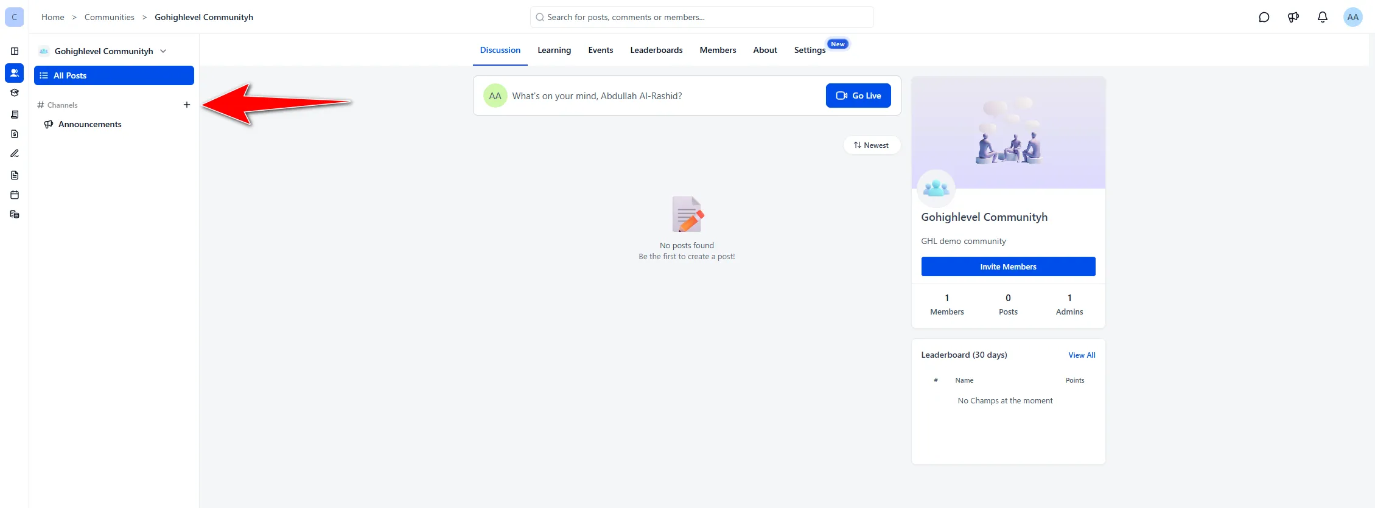Click the "GHL demo community" description text

tap(964, 241)
